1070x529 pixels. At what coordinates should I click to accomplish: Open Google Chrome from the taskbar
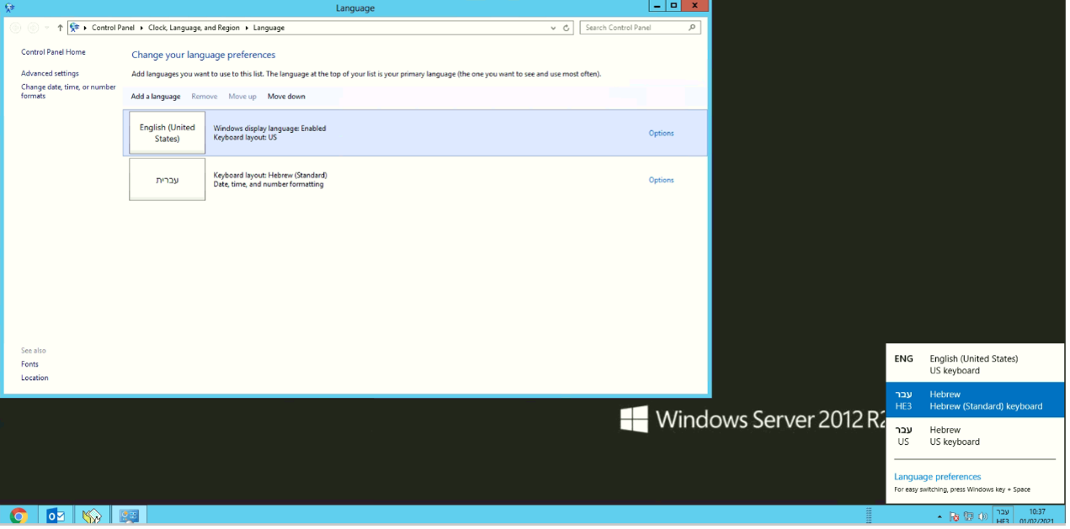coord(19,516)
